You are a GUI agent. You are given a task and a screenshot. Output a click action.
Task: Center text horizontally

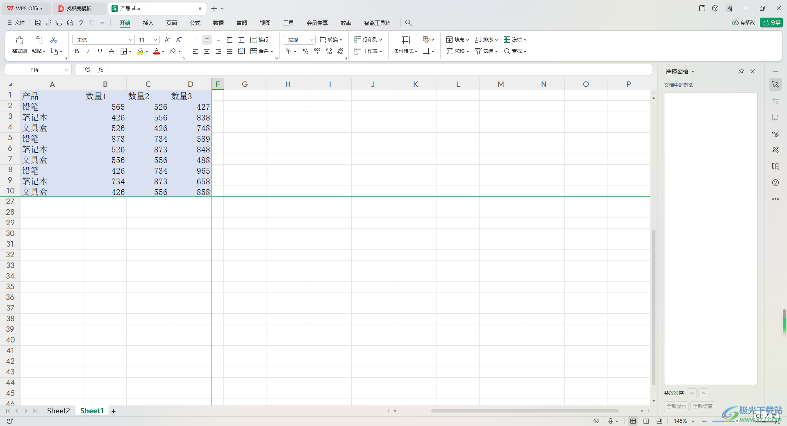point(207,51)
